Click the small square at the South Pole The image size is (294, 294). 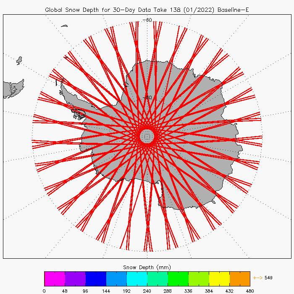coord(147,136)
